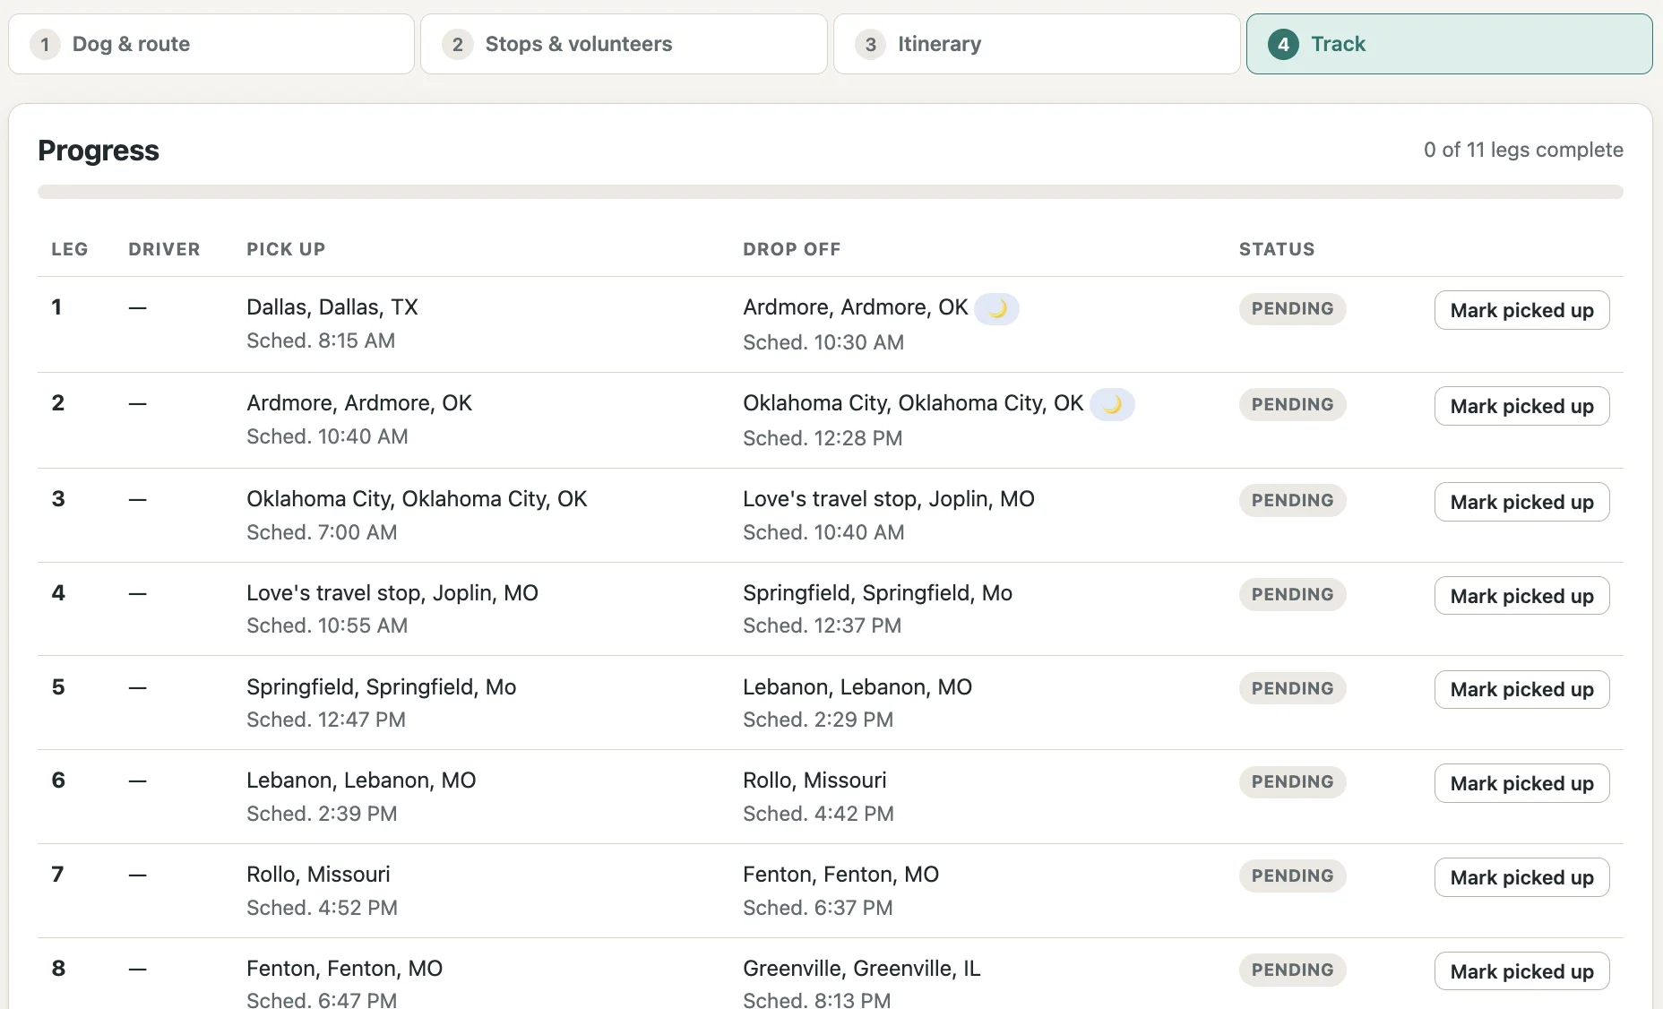Click the PENDING badge on leg 6

point(1292,781)
